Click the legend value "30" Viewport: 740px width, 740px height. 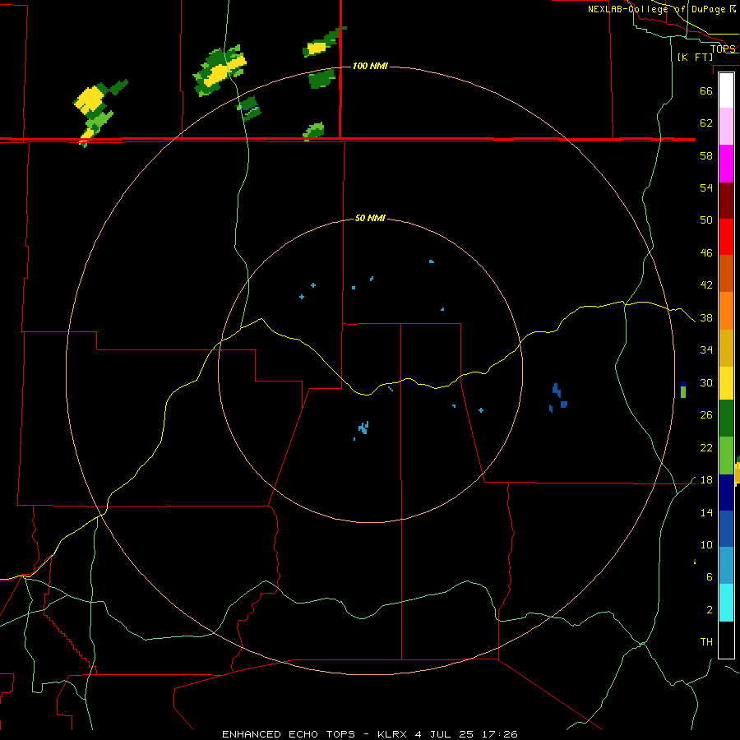pyautogui.click(x=706, y=382)
